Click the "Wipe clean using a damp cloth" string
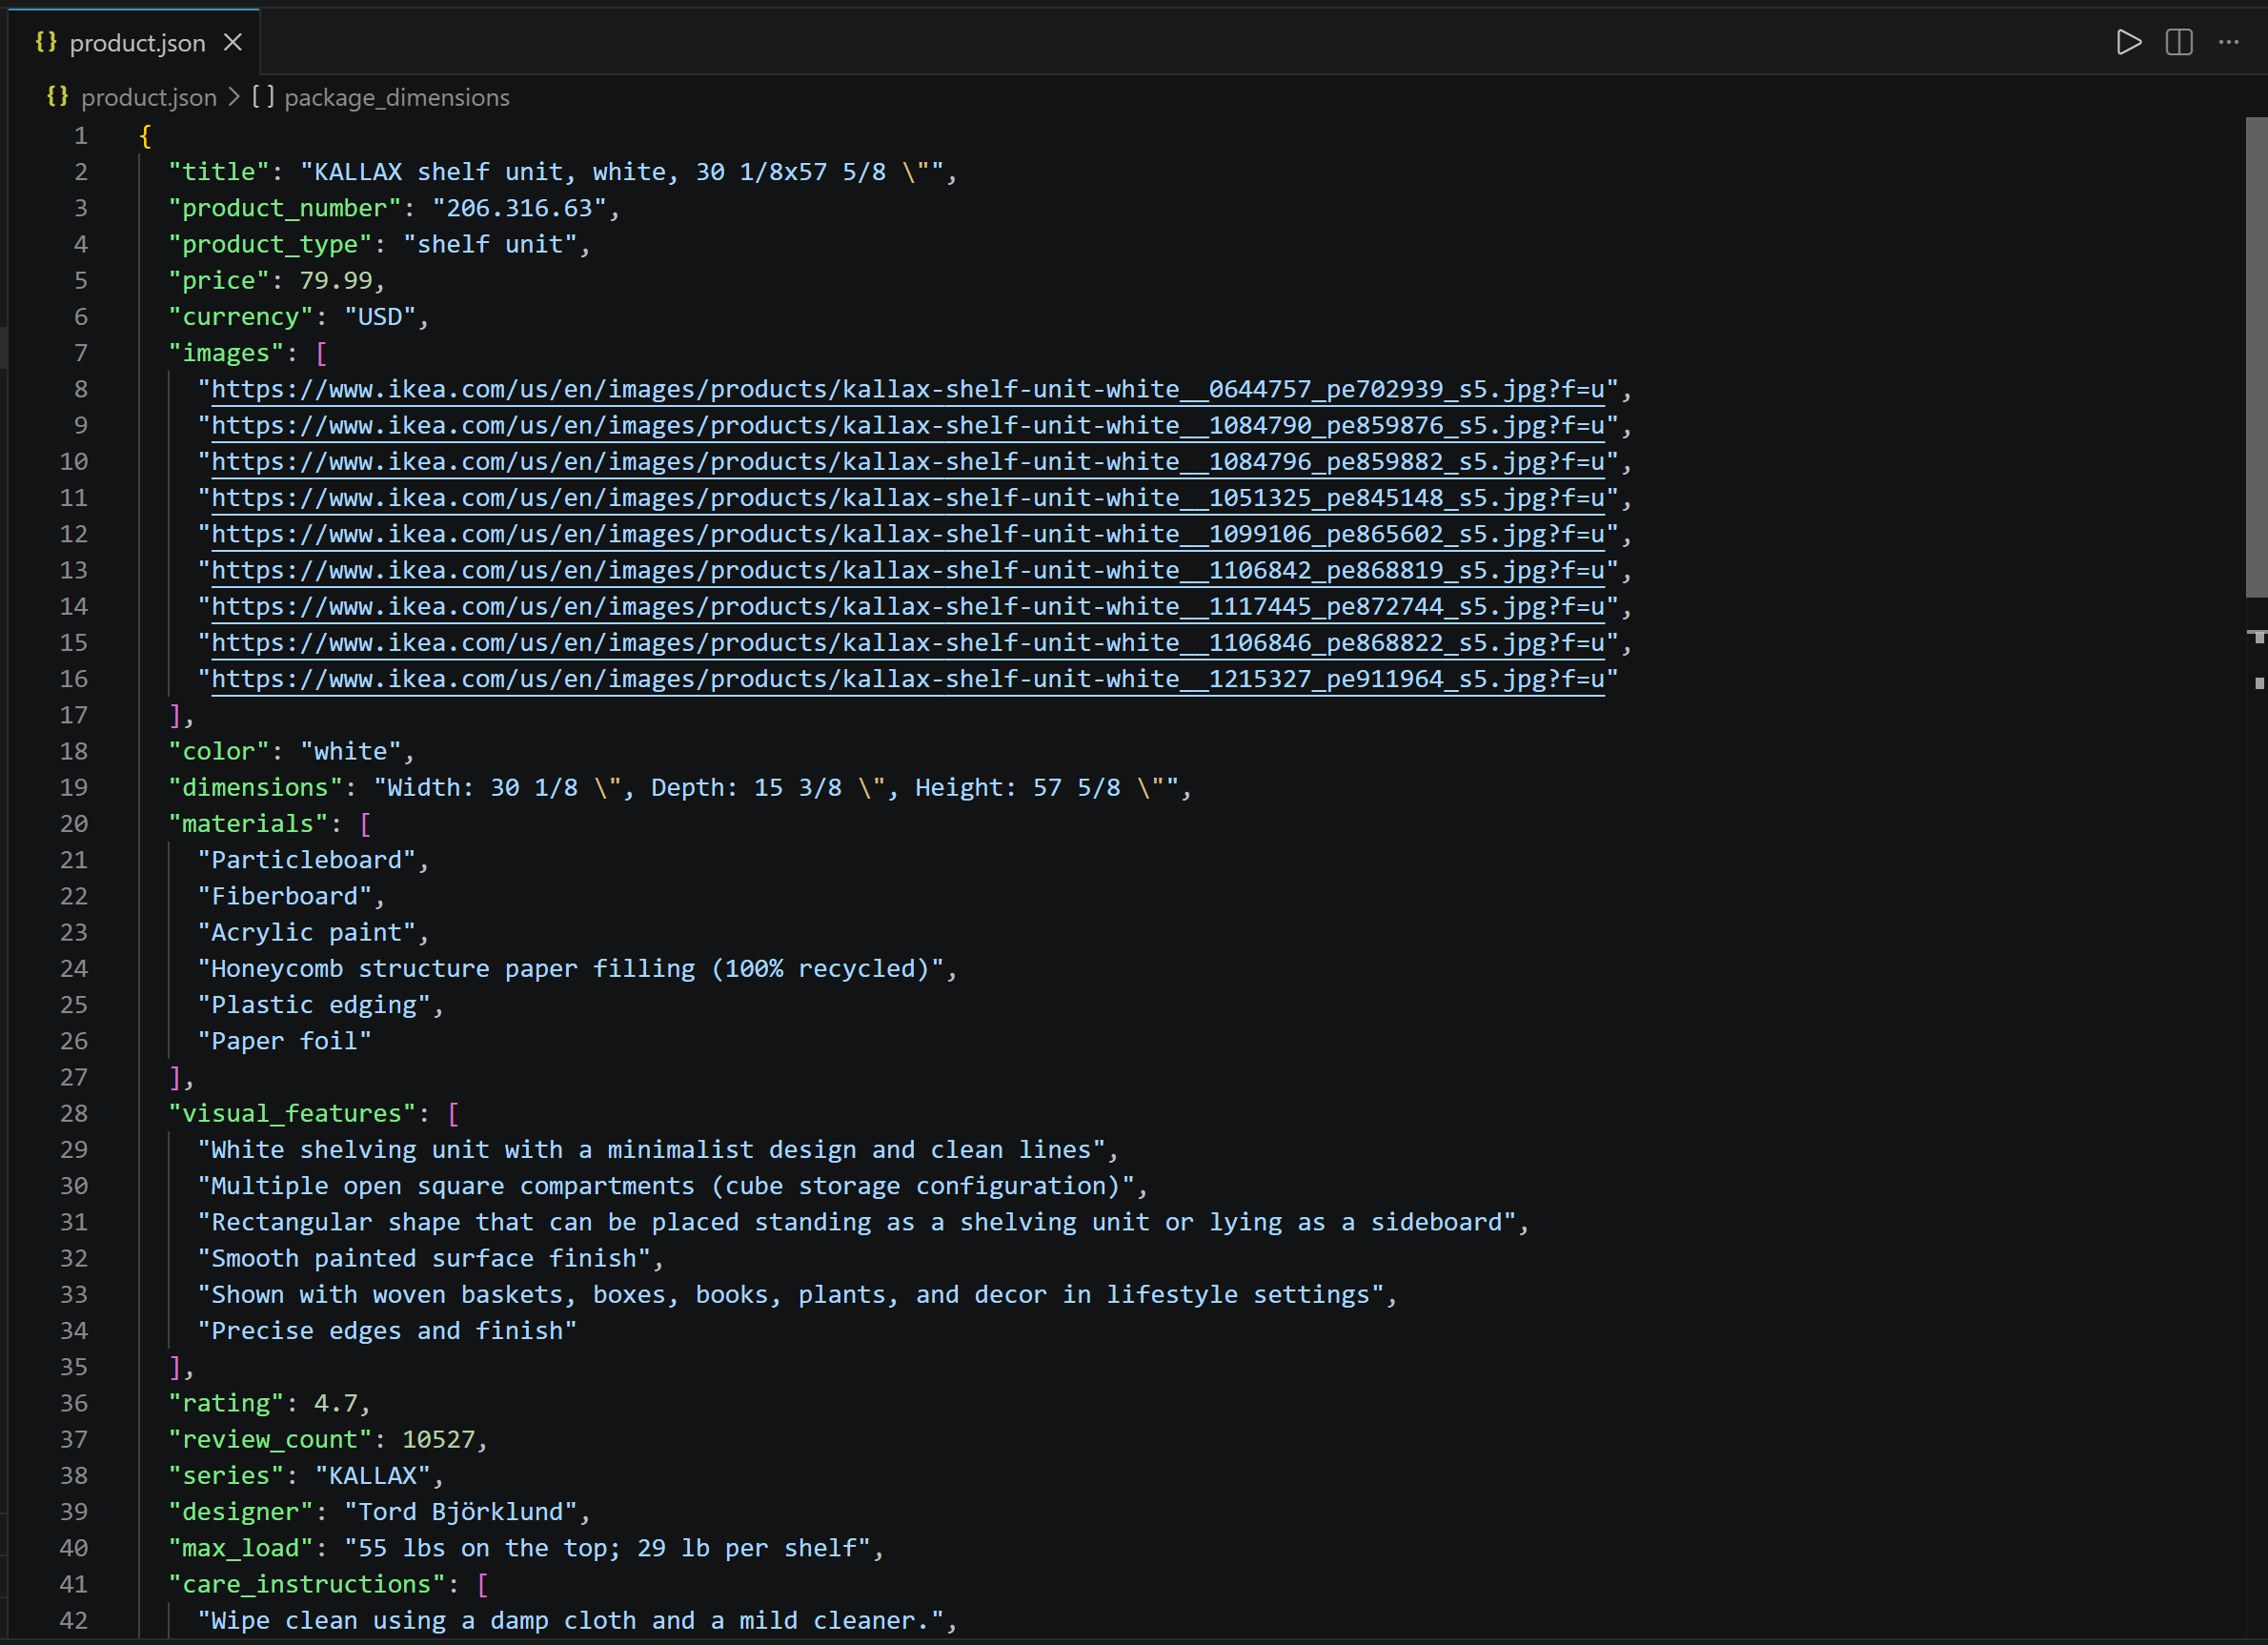The height and width of the screenshot is (1645, 2268). (571, 1621)
